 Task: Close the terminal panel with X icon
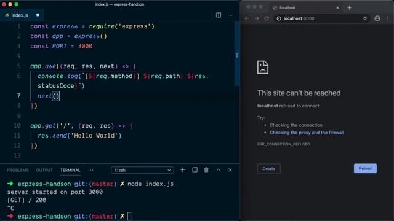(230, 170)
